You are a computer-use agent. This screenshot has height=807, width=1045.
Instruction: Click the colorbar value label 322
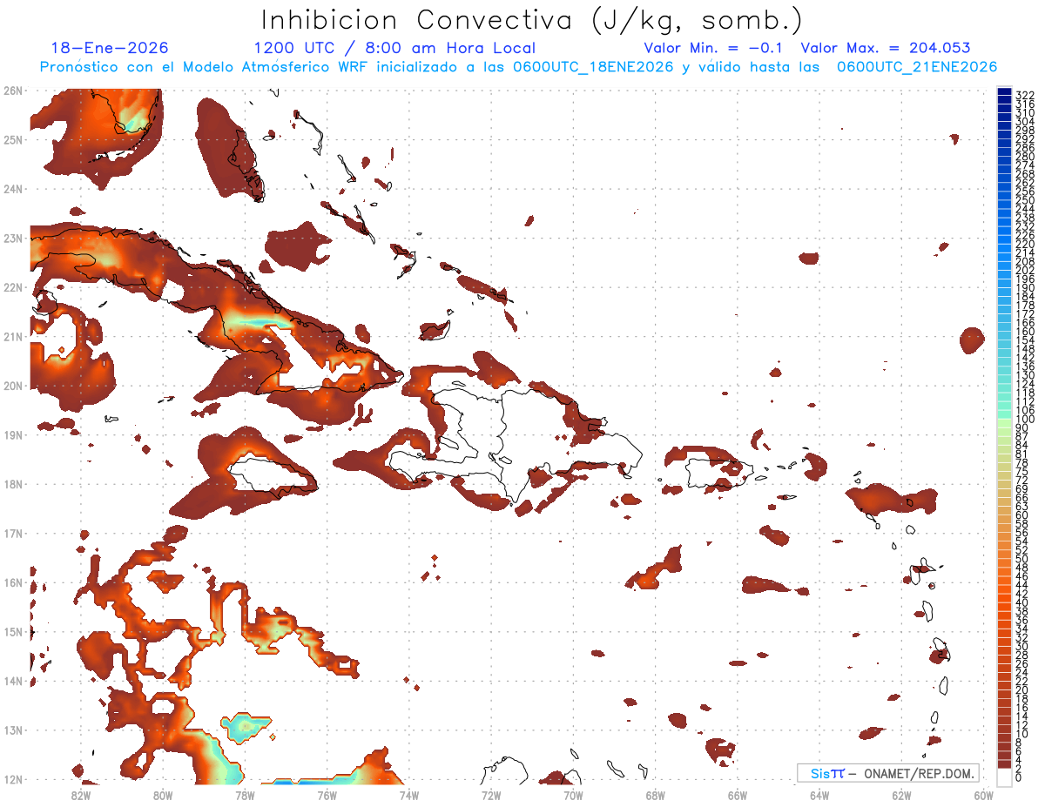1025,95
